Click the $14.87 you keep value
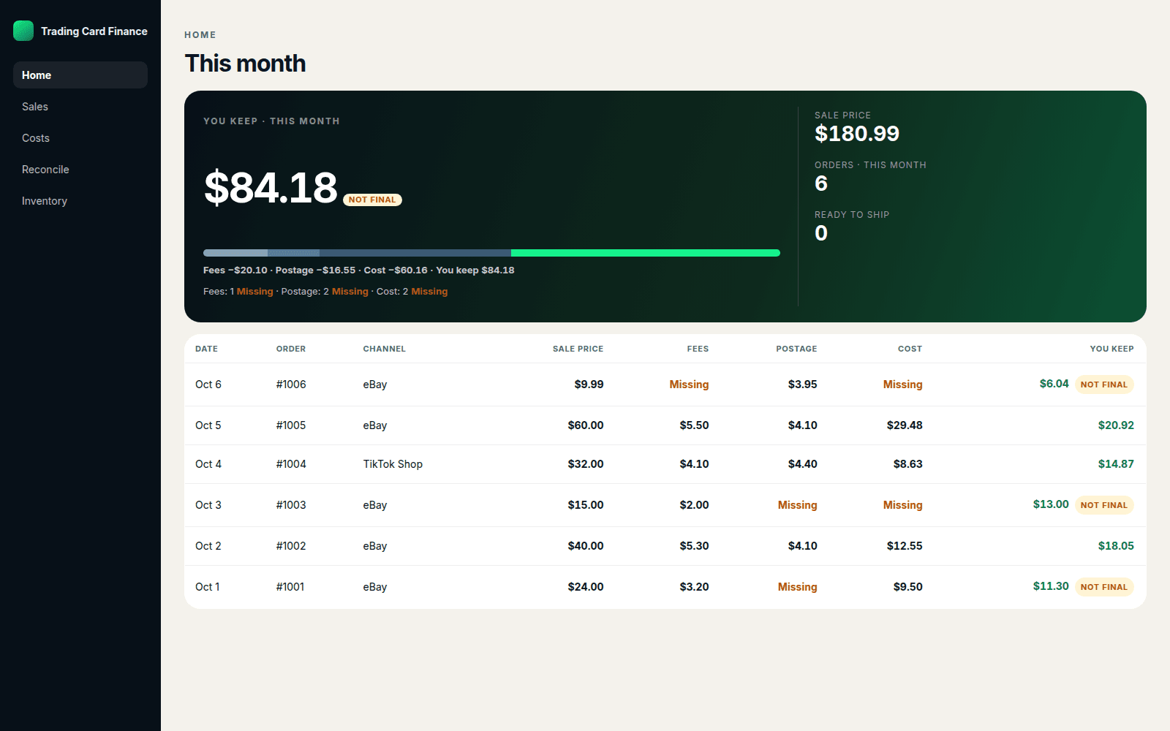Viewport: 1170px width, 731px height. [x=1116, y=464]
